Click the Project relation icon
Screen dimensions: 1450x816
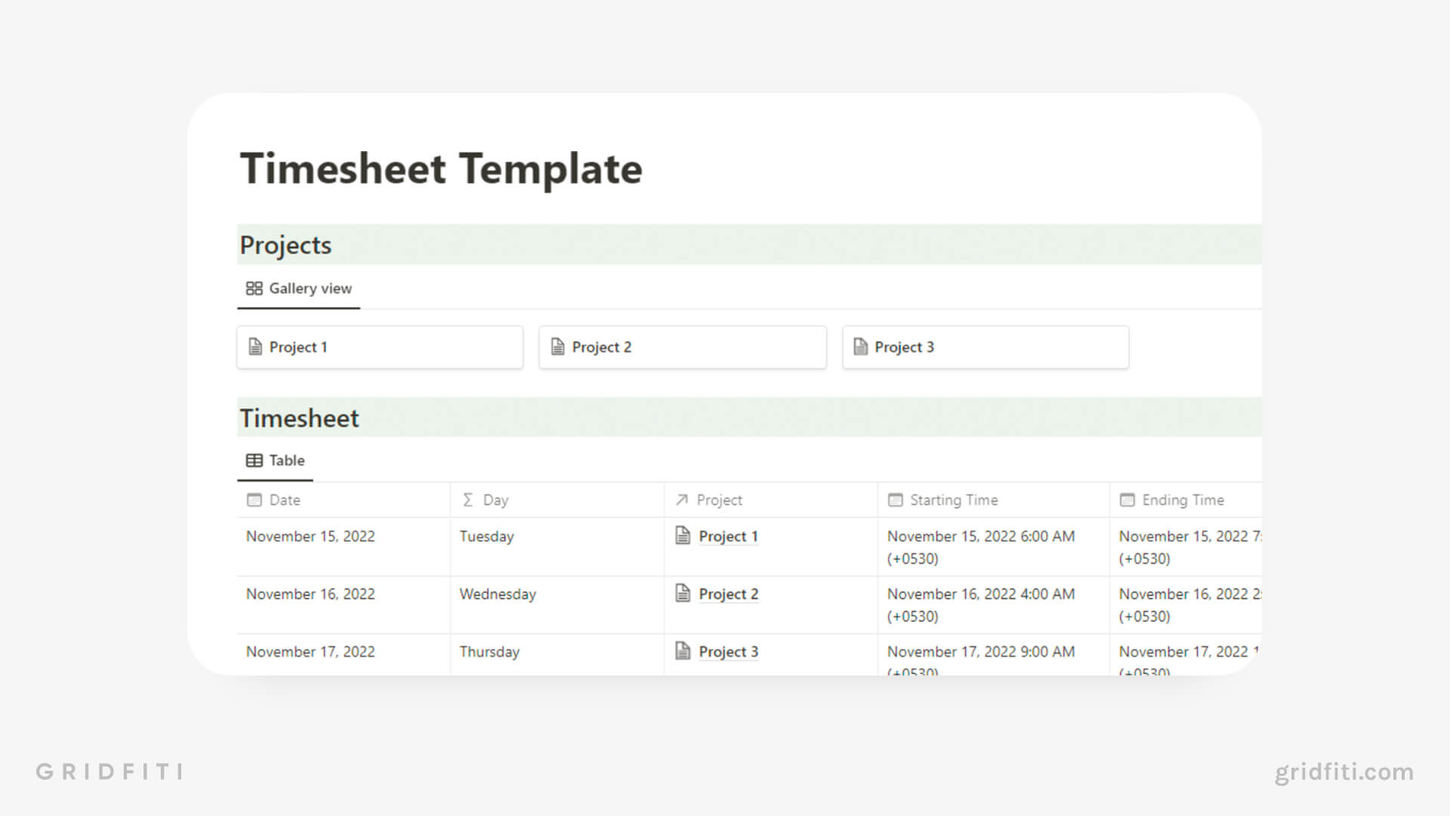(x=682, y=499)
